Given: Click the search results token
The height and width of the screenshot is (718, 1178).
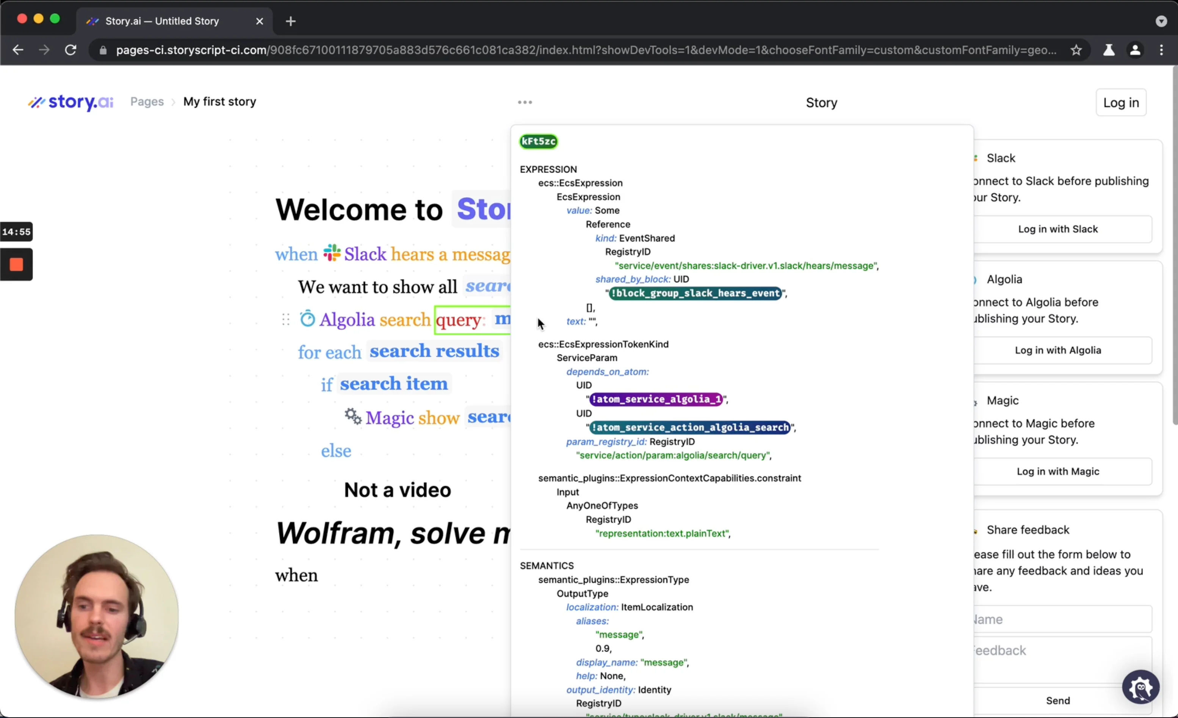Looking at the screenshot, I should point(435,351).
